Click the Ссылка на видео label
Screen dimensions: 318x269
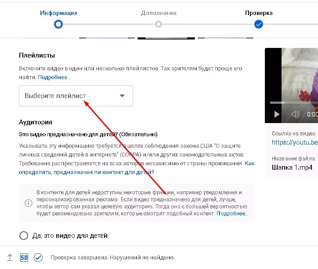[x=294, y=134]
